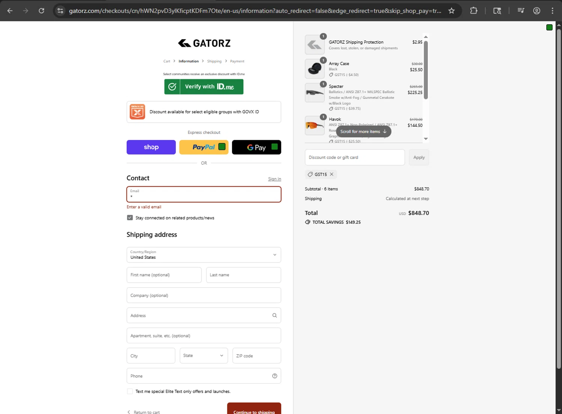Click the order summary scrollbar thumb
Screen dimensions: 562x414
(426, 70)
